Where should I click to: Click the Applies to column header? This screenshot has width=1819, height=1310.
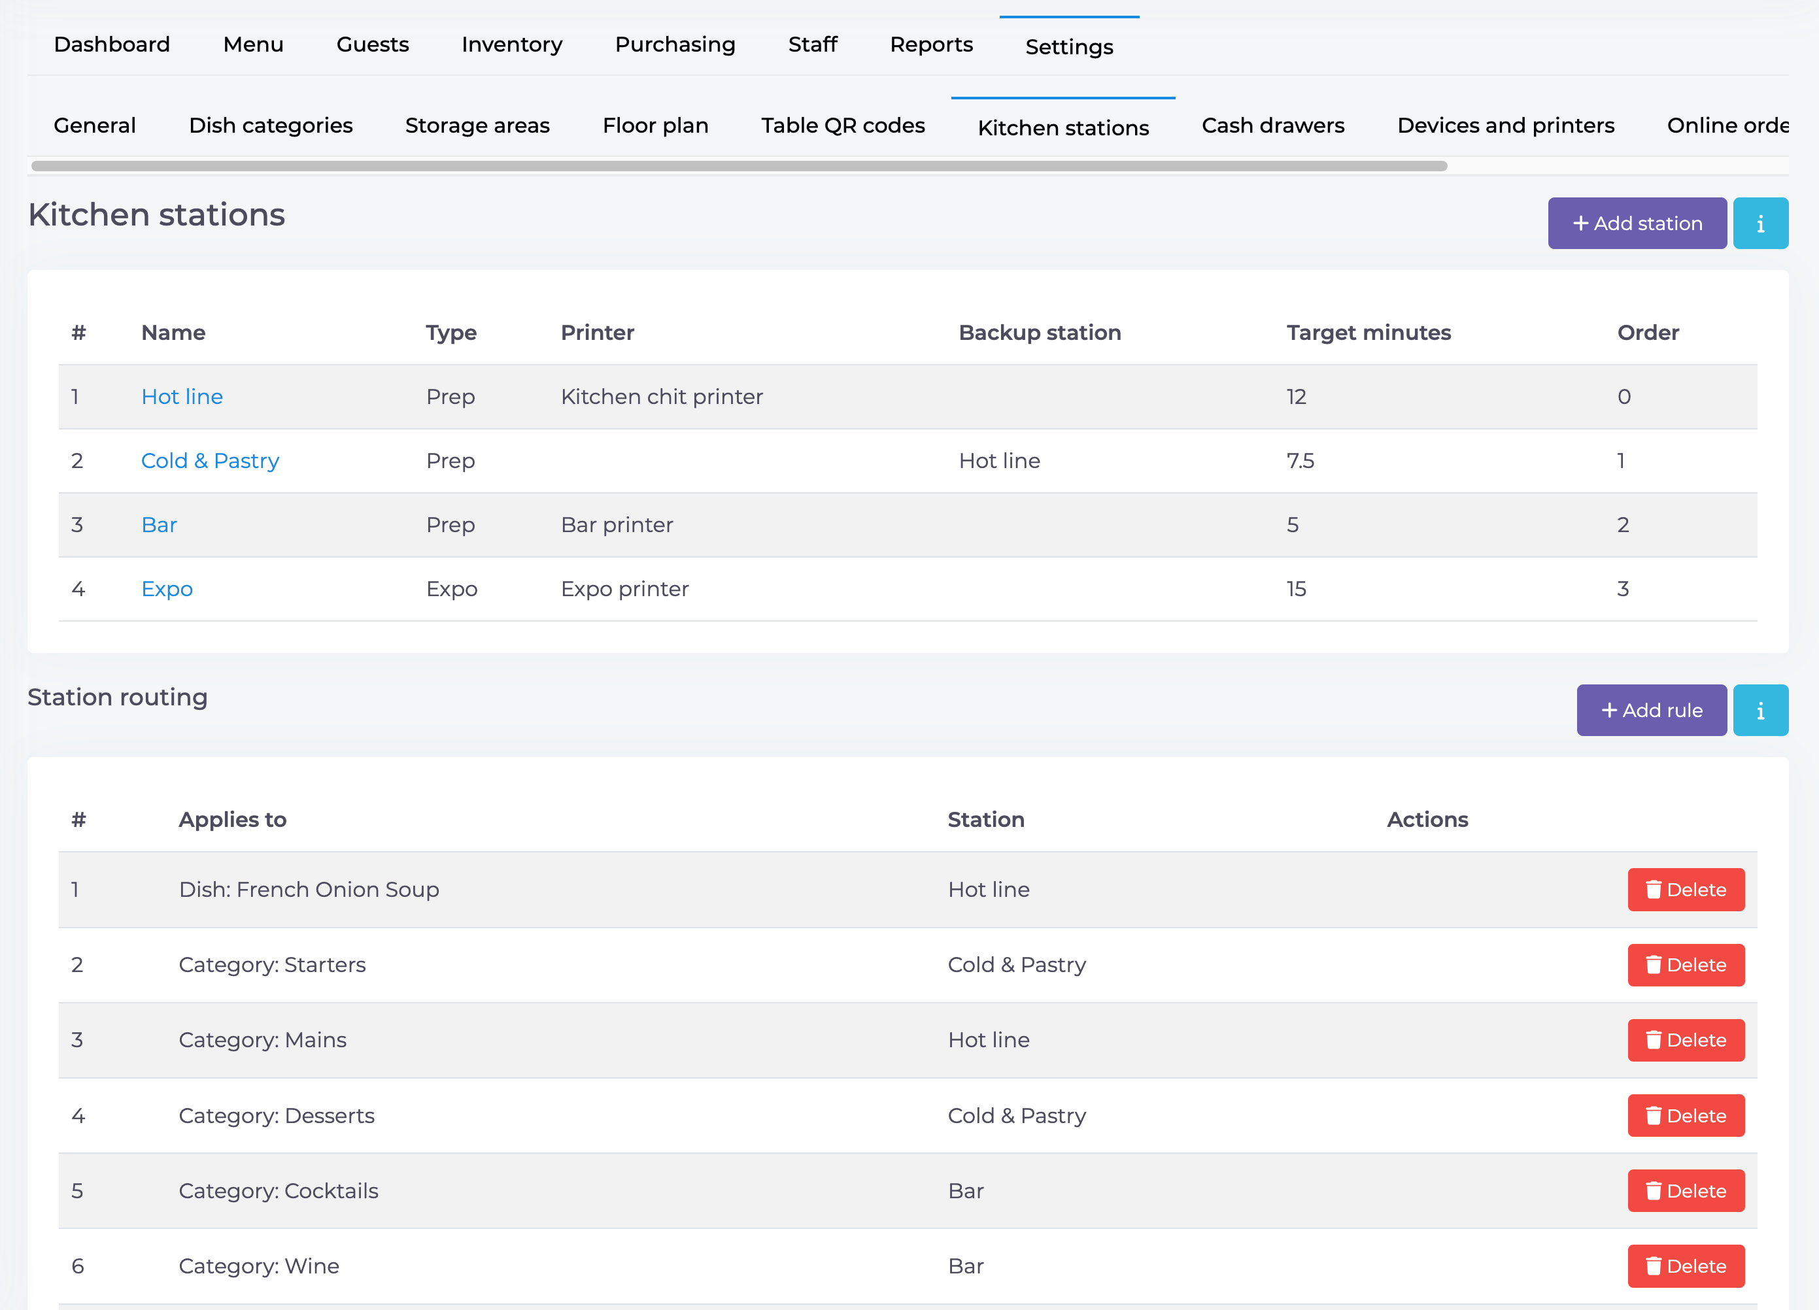pos(233,819)
